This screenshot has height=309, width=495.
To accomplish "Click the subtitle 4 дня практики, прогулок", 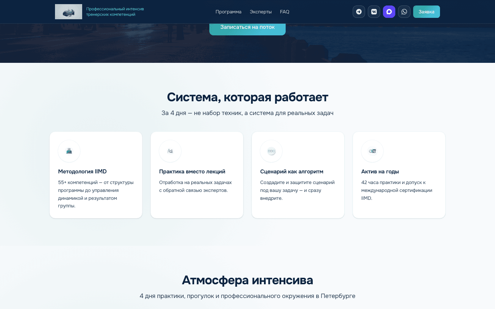I will pyautogui.click(x=247, y=296).
